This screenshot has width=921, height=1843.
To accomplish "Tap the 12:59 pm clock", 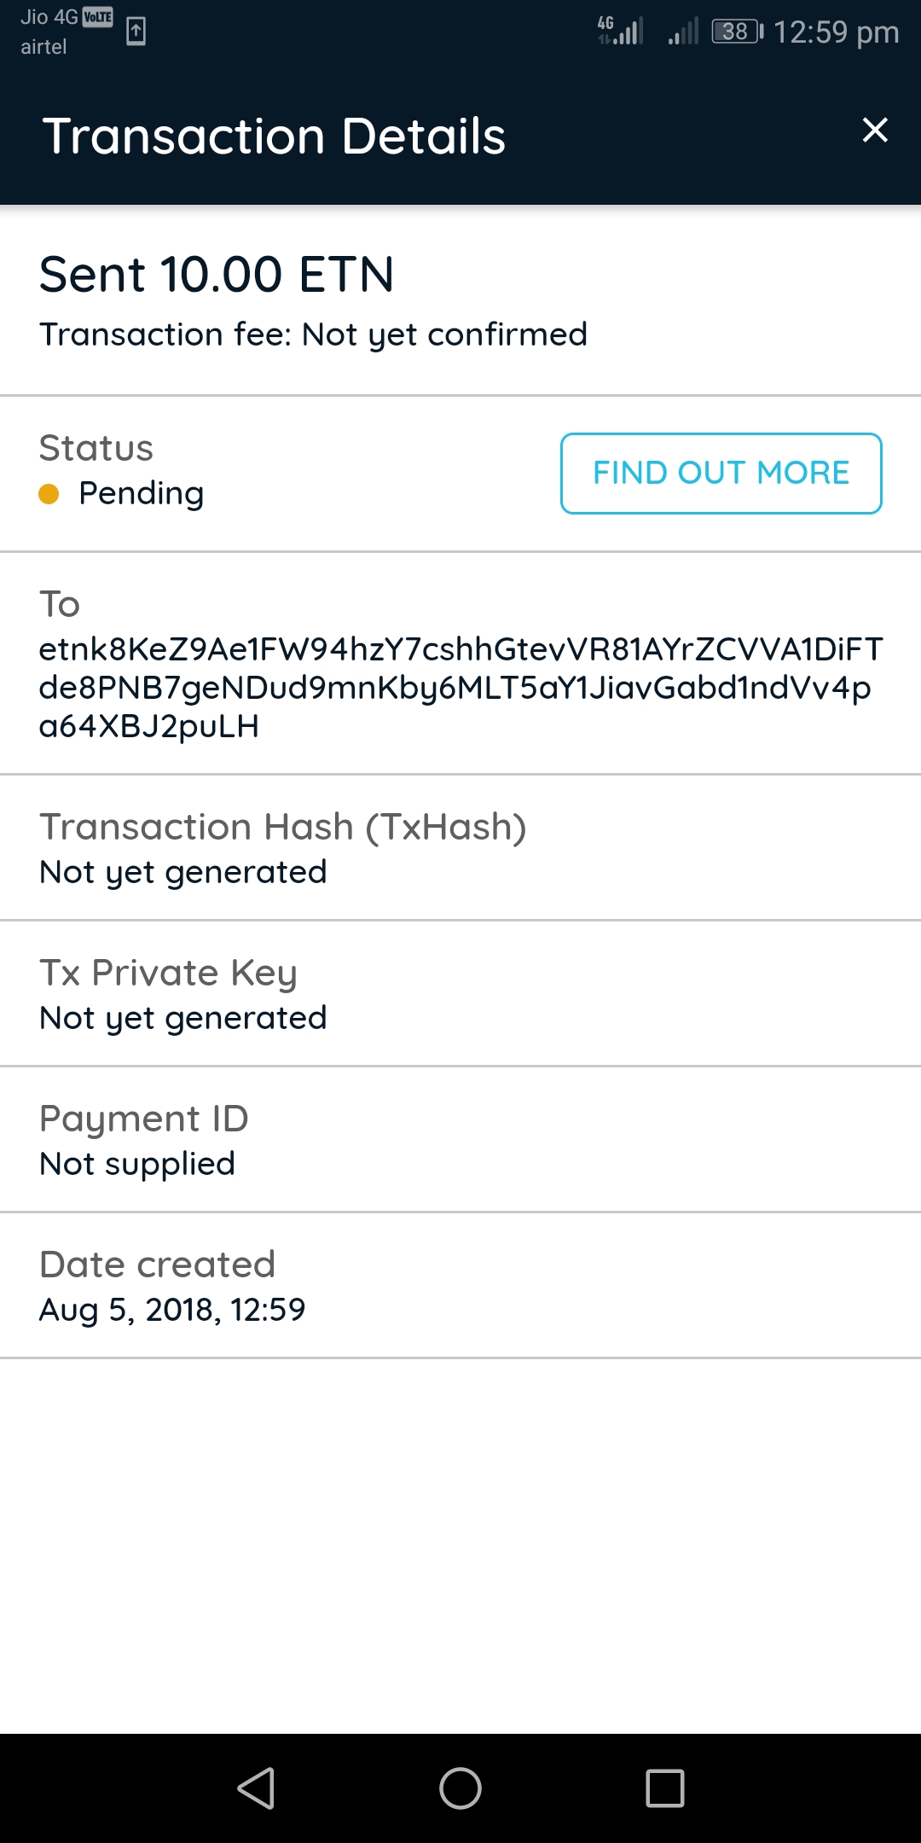I will [x=836, y=32].
